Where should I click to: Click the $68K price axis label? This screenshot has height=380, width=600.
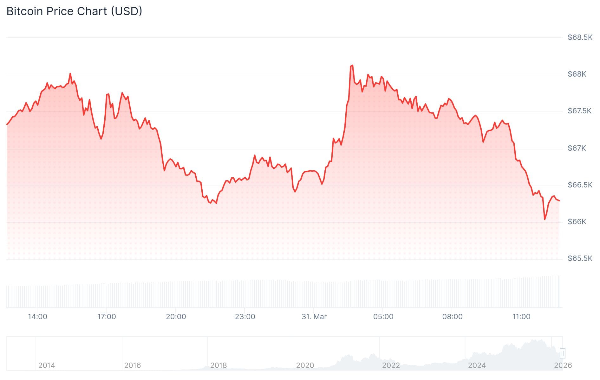click(x=577, y=74)
